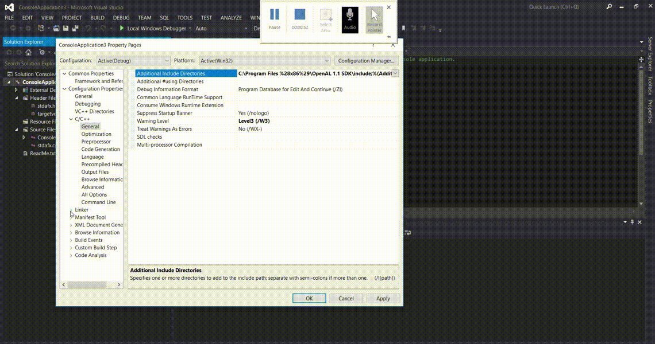Open the TOOLS menu
The height and width of the screenshot is (344, 655).
point(184,18)
